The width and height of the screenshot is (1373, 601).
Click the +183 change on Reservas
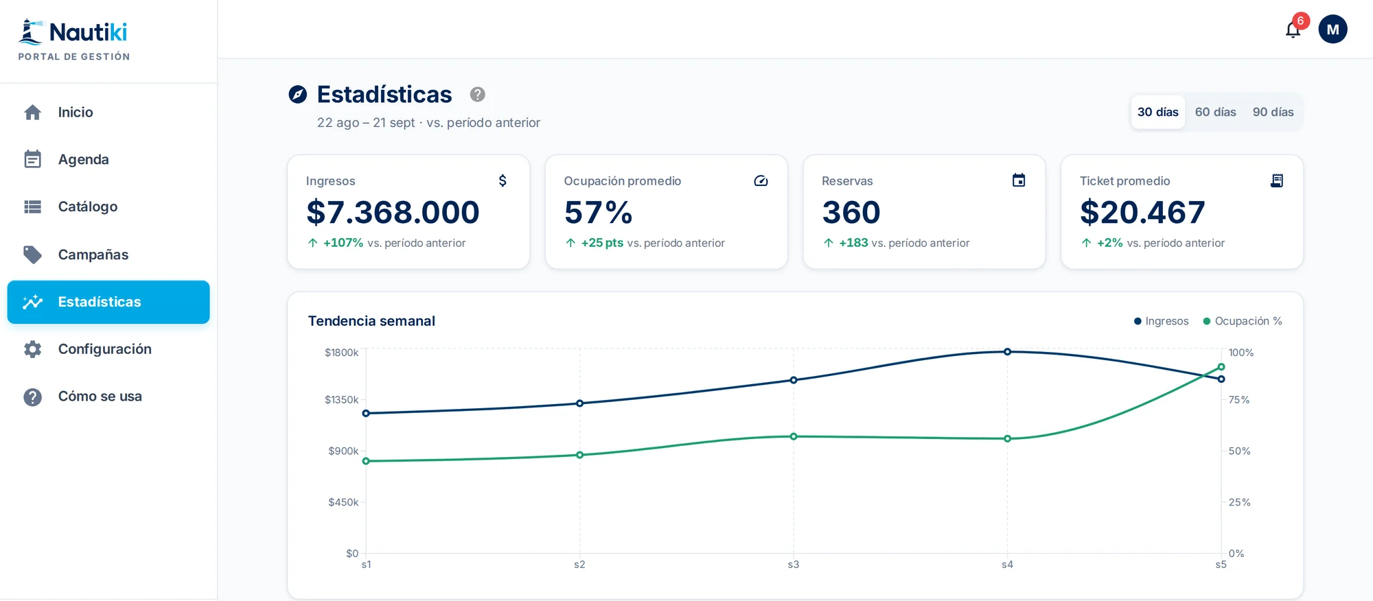pos(853,243)
